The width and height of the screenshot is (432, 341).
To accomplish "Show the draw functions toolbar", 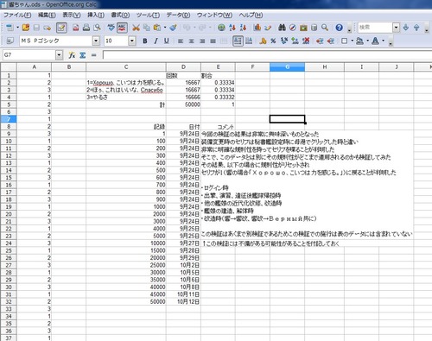I will point(268,28).
